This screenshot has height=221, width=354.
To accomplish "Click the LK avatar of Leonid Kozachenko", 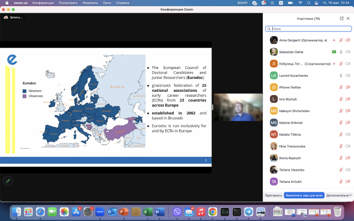I will click(274, 76).
